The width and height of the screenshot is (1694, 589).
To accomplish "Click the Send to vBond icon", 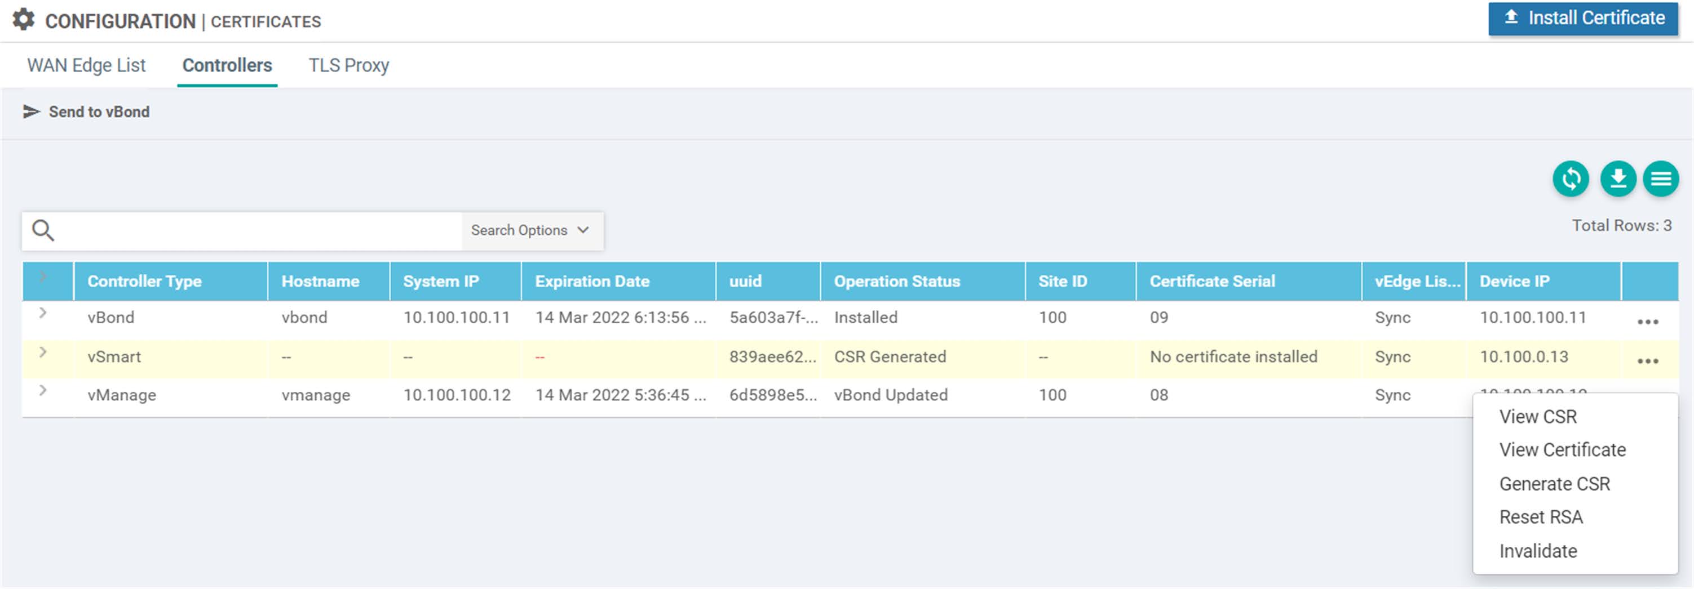I will (x=31, y=111).
